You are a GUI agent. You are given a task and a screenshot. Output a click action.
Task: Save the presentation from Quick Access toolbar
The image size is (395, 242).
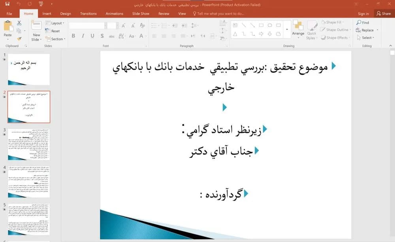pyautogui.click(x=7, y=4)
